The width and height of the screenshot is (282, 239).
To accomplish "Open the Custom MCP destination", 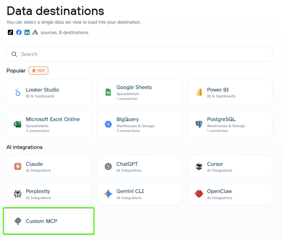I will [49, 221].
